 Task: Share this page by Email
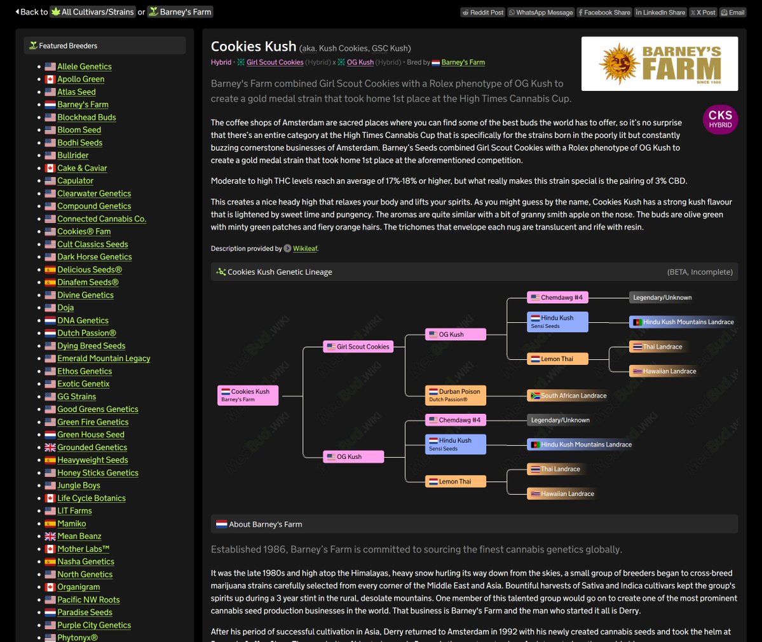[733, 12]
